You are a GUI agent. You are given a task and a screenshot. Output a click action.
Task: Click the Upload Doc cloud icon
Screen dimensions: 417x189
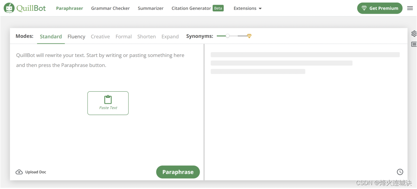pos(19,172)
